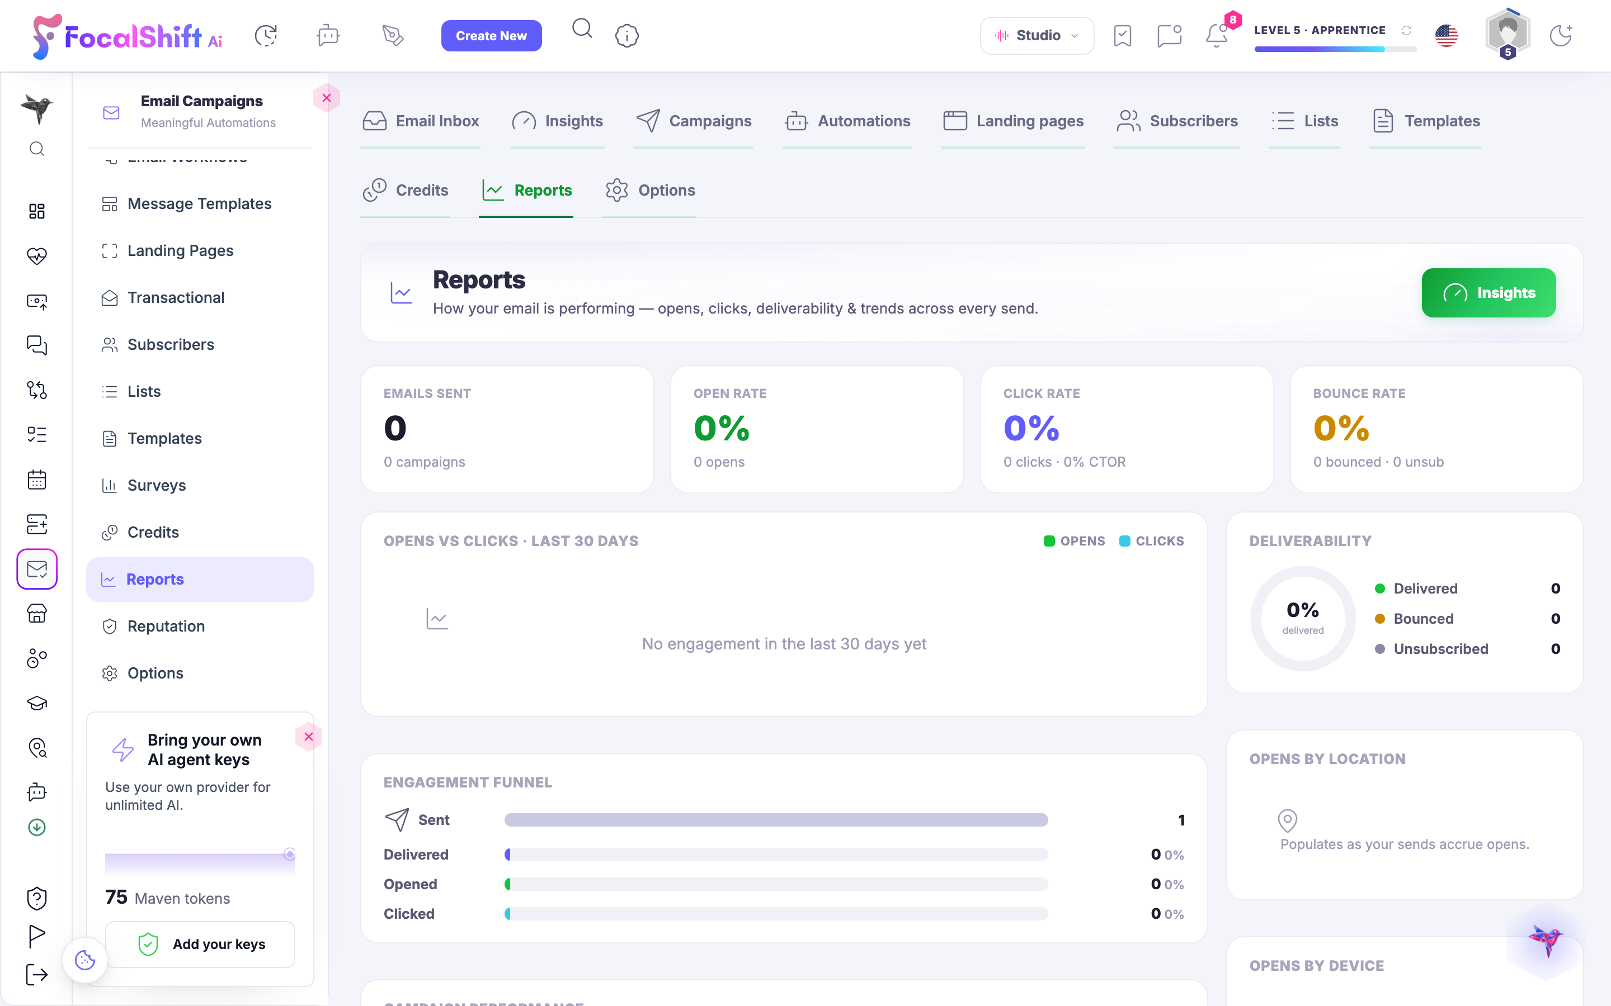Click the left rail search icon
The height and width of the screenshot is (1006, 1611).
37,149
